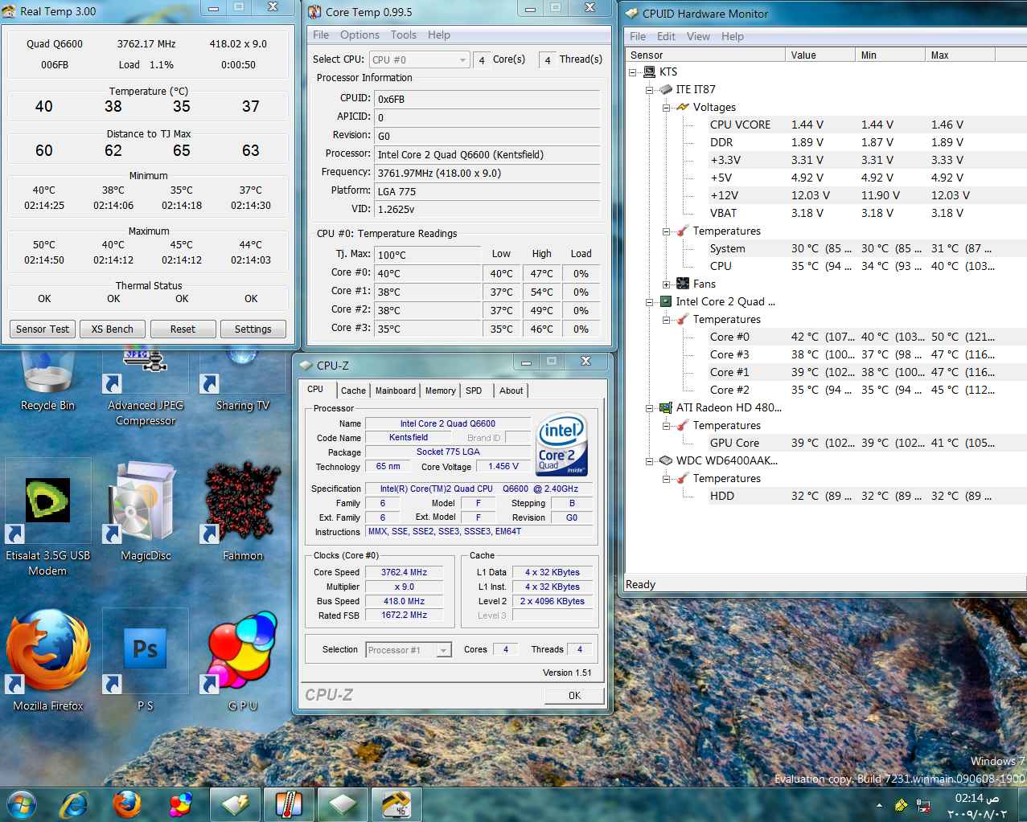Open the Options menu in Core Temp
Viewport: 1027px width, 822px height.
359,35
